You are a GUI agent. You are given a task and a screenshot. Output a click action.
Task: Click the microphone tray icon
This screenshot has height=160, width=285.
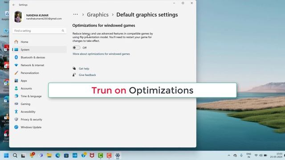[x=241, y=156]
